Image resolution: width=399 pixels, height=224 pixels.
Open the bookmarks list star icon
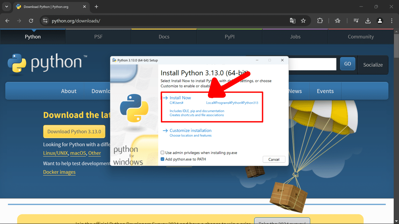coord(337,21)
